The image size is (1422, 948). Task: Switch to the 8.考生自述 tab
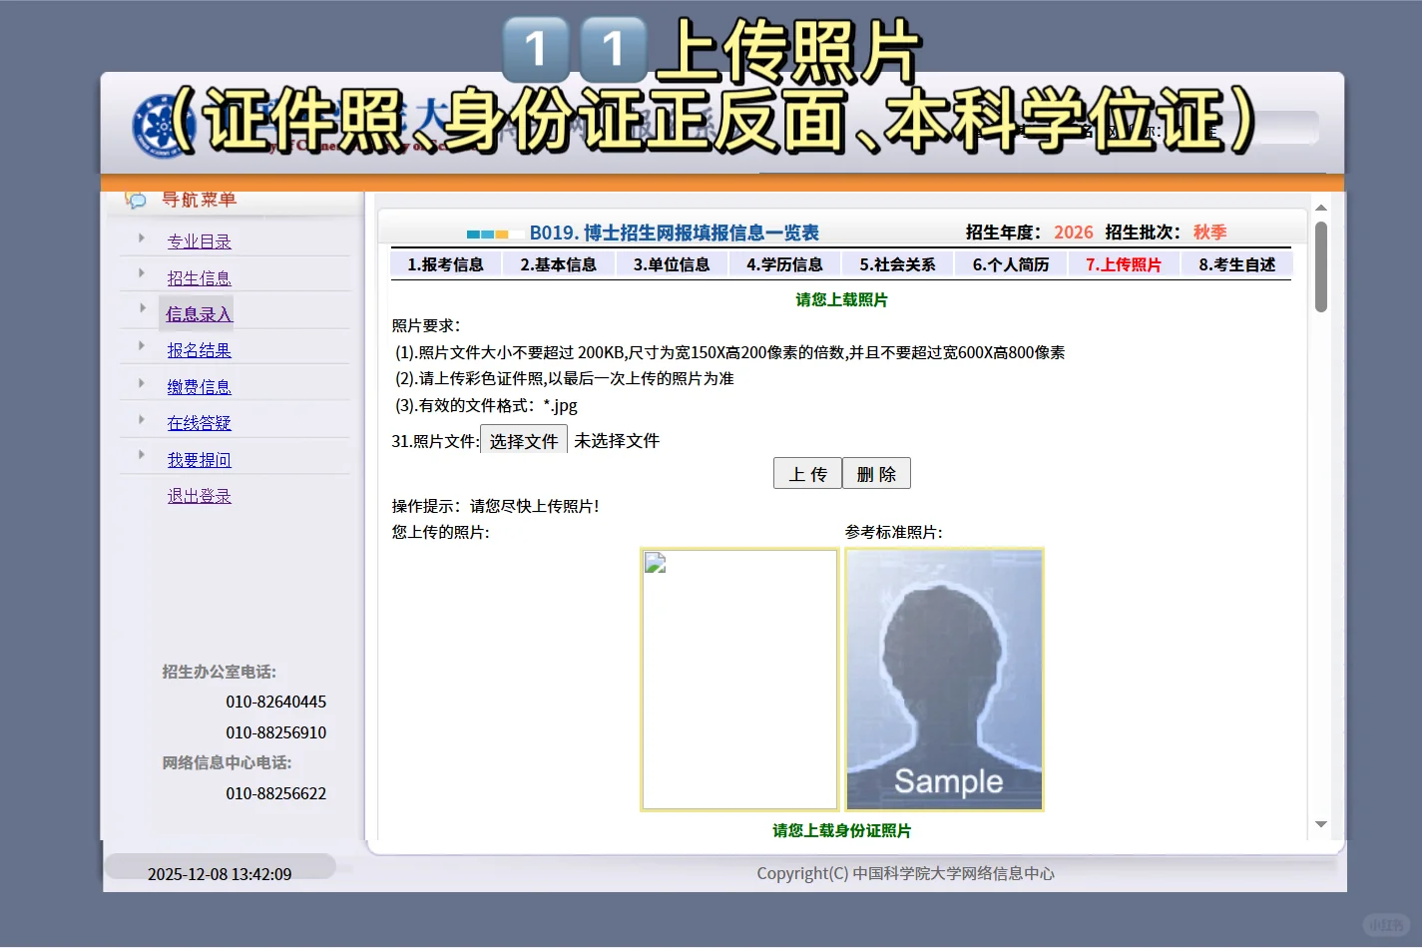1236,263
